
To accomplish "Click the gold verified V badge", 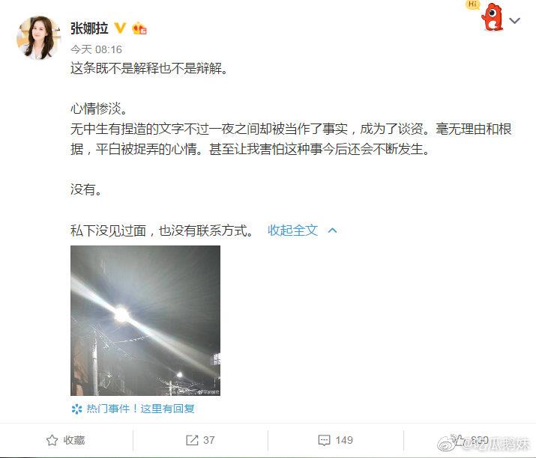I will click(120, 28).
